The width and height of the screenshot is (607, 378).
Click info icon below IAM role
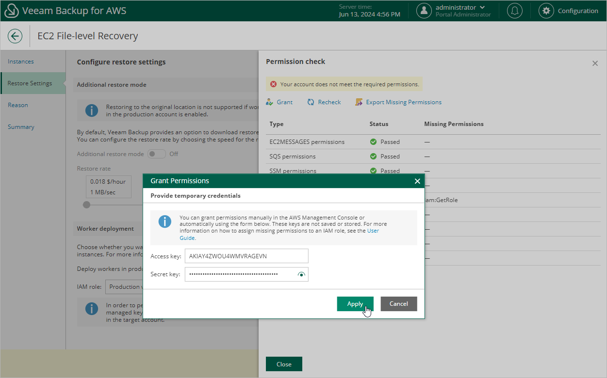click(x=92, y=309)
